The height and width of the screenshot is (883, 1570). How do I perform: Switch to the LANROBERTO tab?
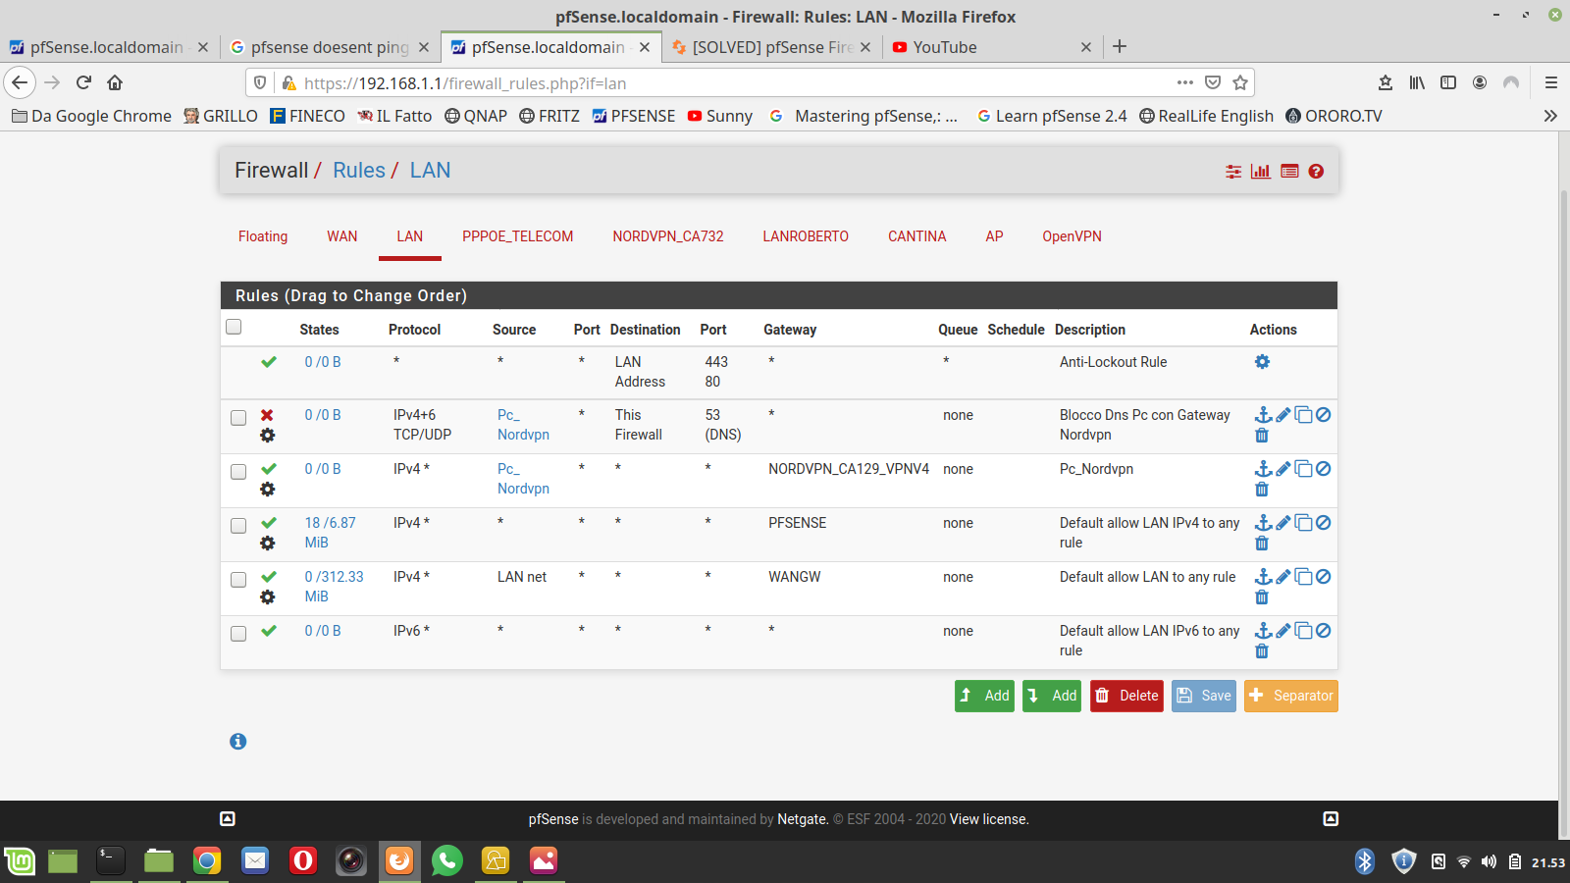point(806,236)
